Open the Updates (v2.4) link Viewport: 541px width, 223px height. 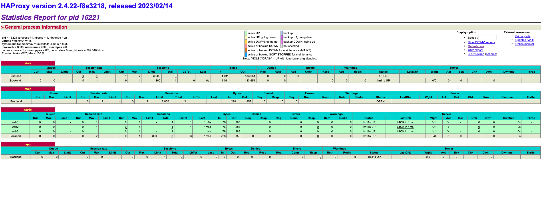click(x=524, y=40)
